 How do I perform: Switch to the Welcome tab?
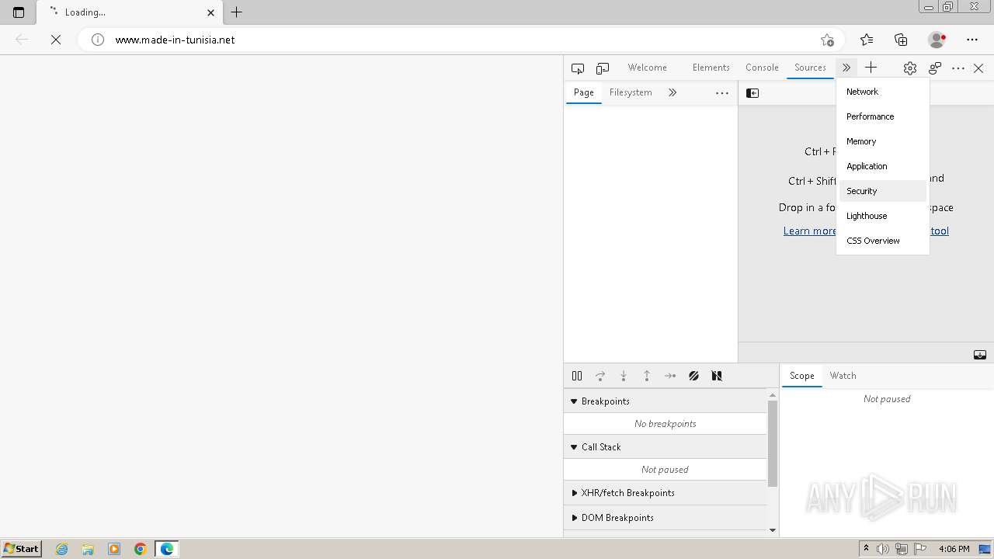click(647, 68)
